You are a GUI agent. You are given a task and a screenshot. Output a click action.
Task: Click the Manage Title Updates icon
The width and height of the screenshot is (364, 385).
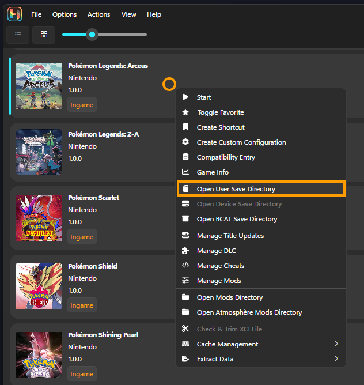tap(185, 235)
